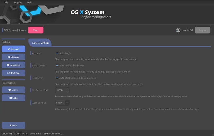The height and width of the screenshot is (136, 214).
Task: Click the maniac3d user avatar icon
Action: point(178,30)
